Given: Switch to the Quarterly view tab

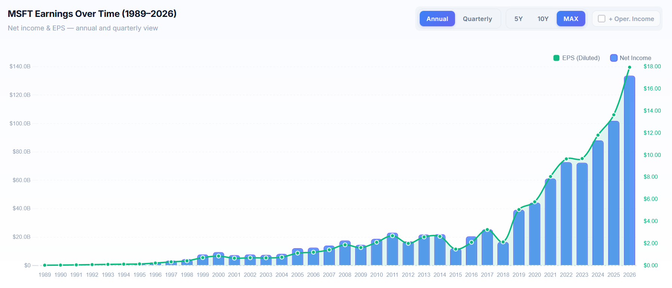Looking at the screenshot, I should click(x=478, y=19).
